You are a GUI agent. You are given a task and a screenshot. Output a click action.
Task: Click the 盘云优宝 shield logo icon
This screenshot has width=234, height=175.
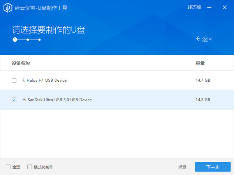click(7, 8)
